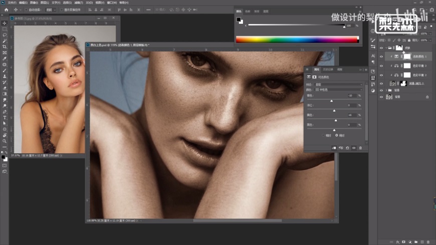Click the trash icon in Properties panel
This screenshot has width=436, height=245.
(360, 148)
